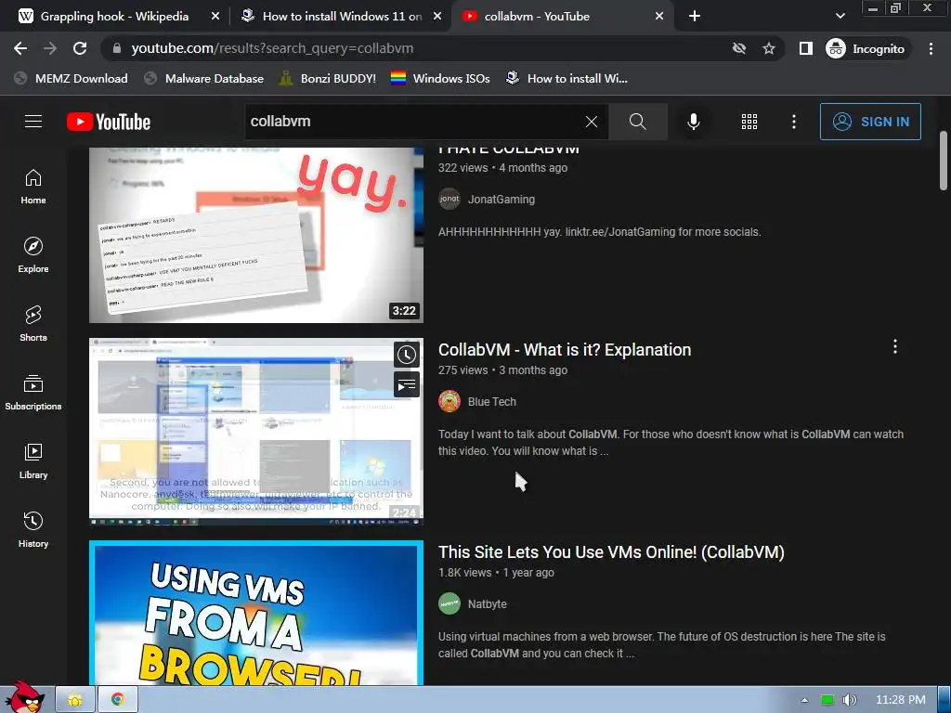Open This Site Lets You Use VMs Online title
Screen dimensions: 951x713
(611, 552)
